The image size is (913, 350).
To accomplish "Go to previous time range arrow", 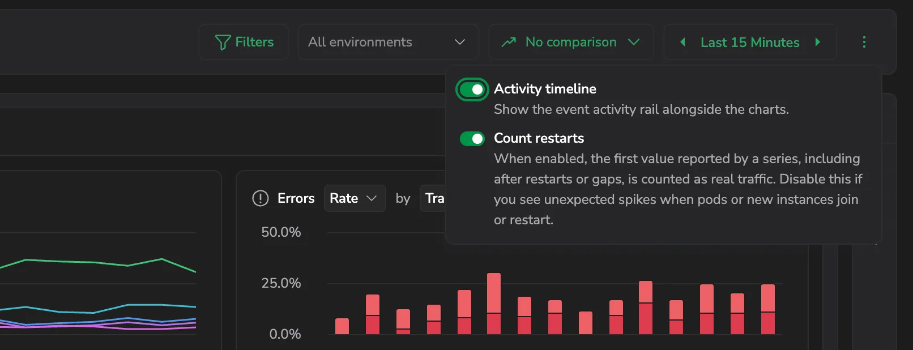I will point(682,42).
